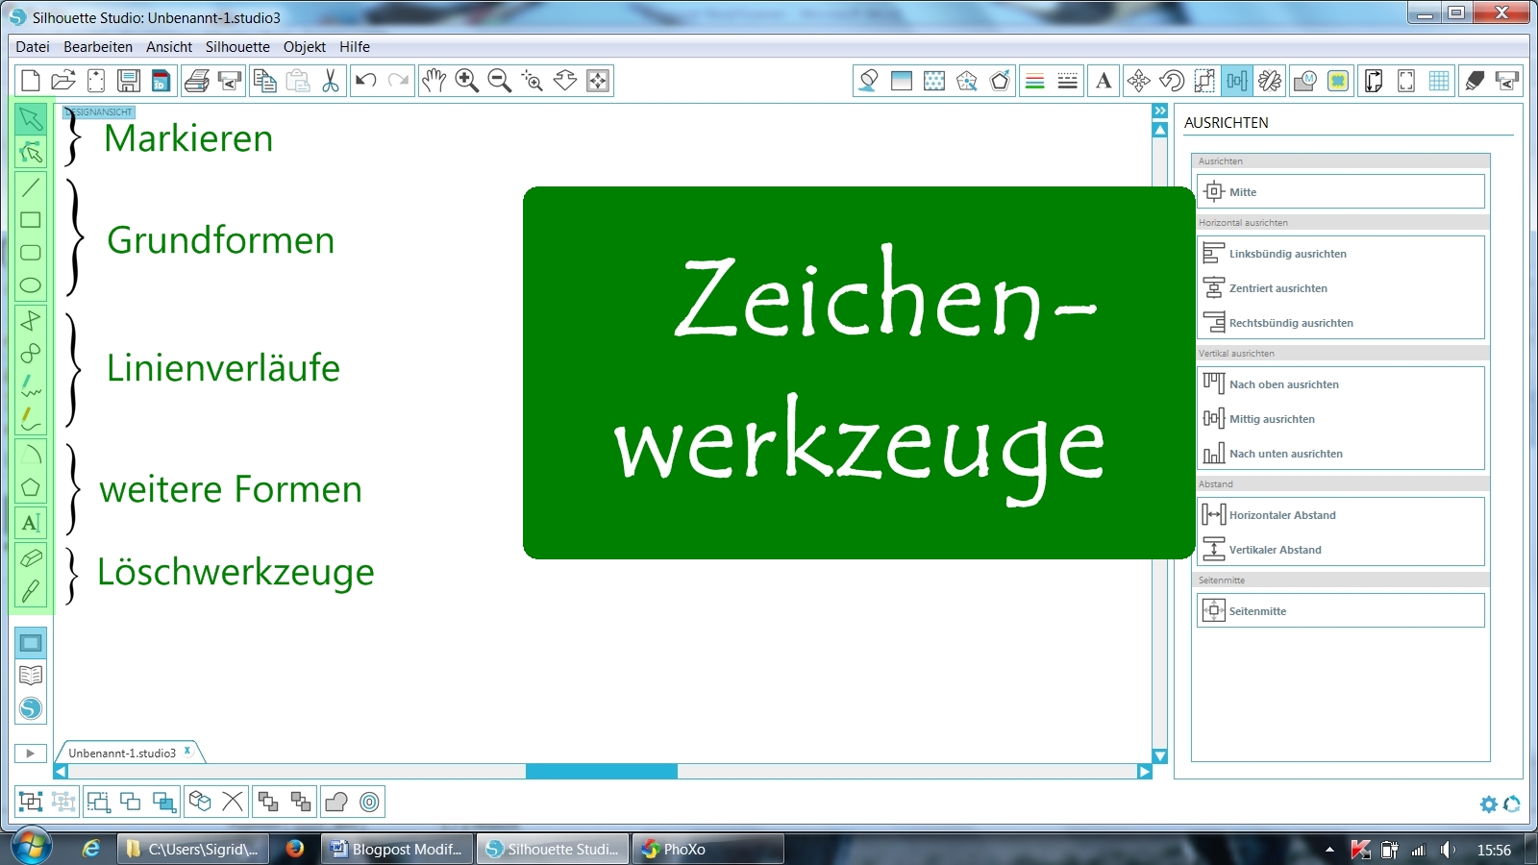Expand the tab list arrow button
The width and height of the screenshot is (1538, 865).
point(31,754)
